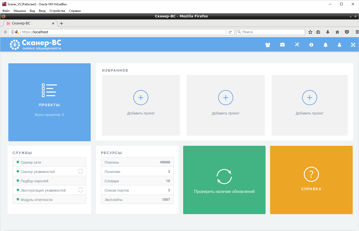Open the Проекты tile
Screen dimensions: 359x231
point(49,102)
